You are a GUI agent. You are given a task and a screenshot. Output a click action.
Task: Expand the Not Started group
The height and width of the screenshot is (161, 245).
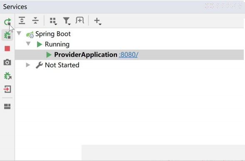click(x=28, y=65)
